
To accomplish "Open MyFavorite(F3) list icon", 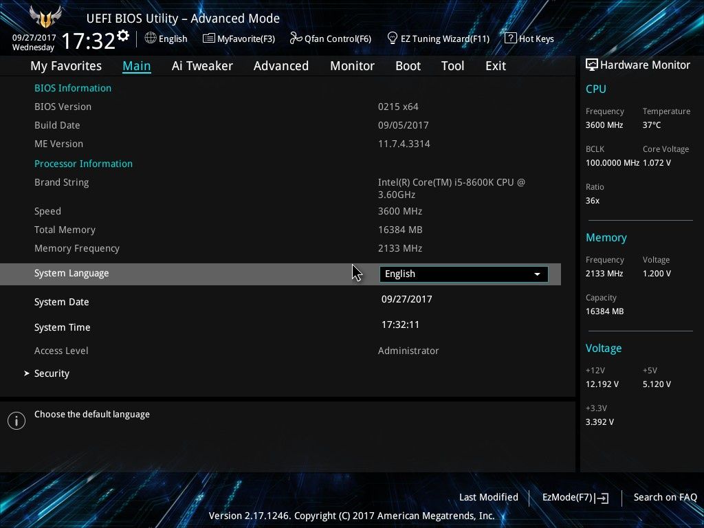I will pos(209,38).
